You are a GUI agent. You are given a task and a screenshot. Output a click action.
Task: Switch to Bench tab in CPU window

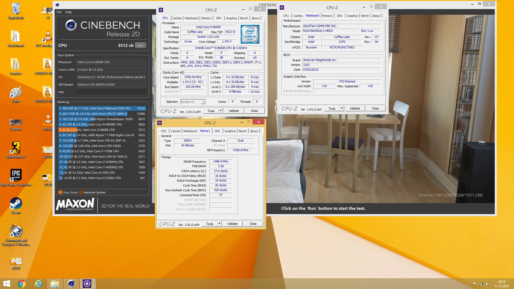(x=244, y=18)
